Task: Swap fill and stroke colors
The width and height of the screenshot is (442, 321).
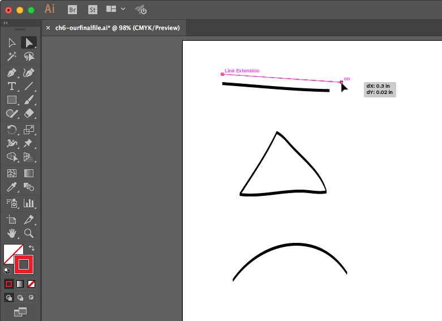Action: pyautogui.click(x=32, y=248)
